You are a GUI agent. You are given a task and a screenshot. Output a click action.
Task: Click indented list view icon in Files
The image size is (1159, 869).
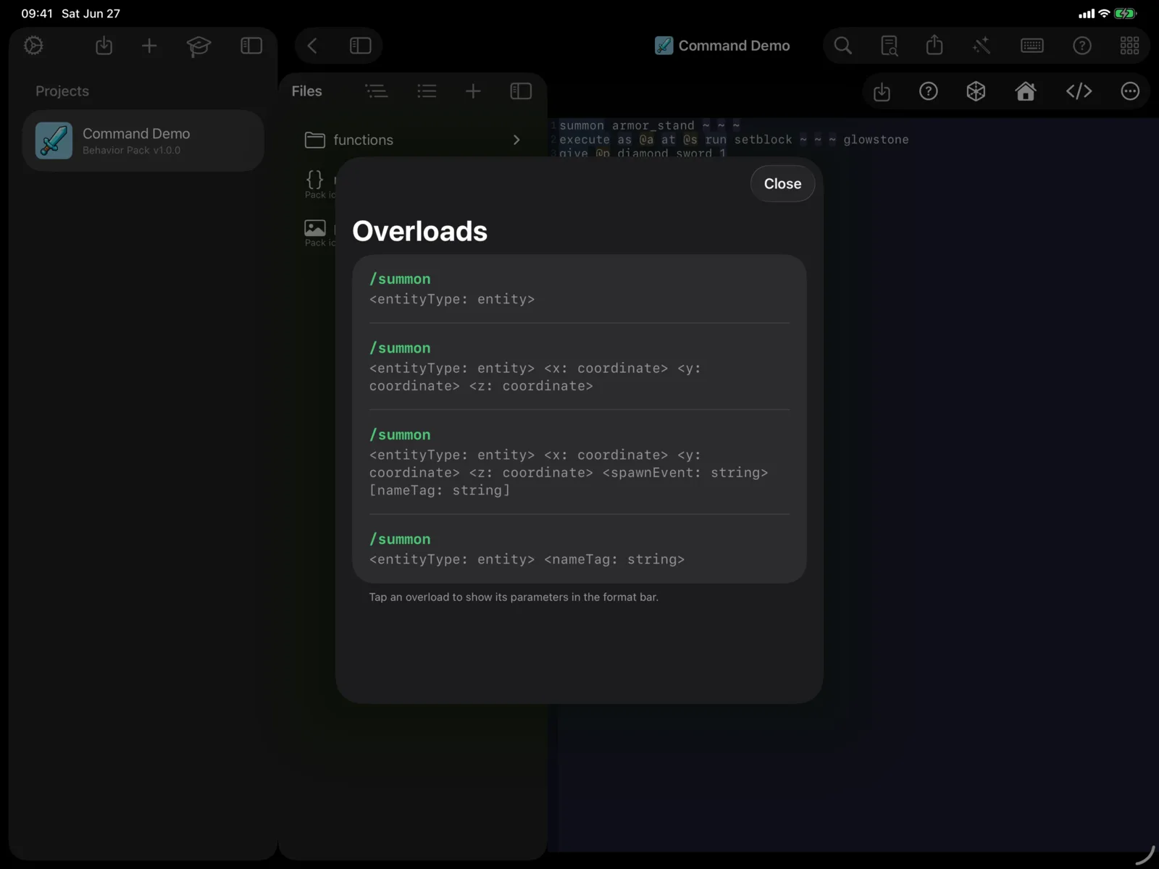pyautogui.click(x=376, y=91)
